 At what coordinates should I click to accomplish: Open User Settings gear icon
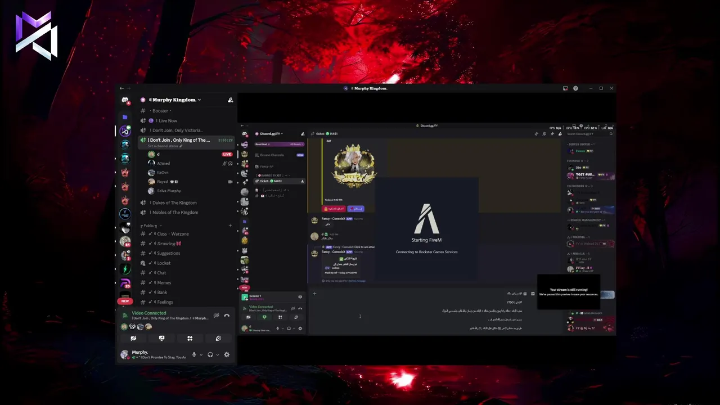pyautogui.click(x=227, y=354)
